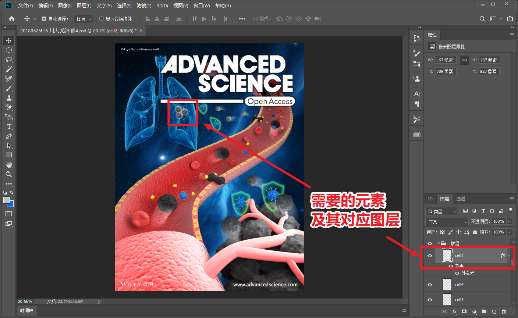The width and height of the screenshot is (518, 318).
Task: Hide the 外发光 effect visibility
Action: point(457,273)
